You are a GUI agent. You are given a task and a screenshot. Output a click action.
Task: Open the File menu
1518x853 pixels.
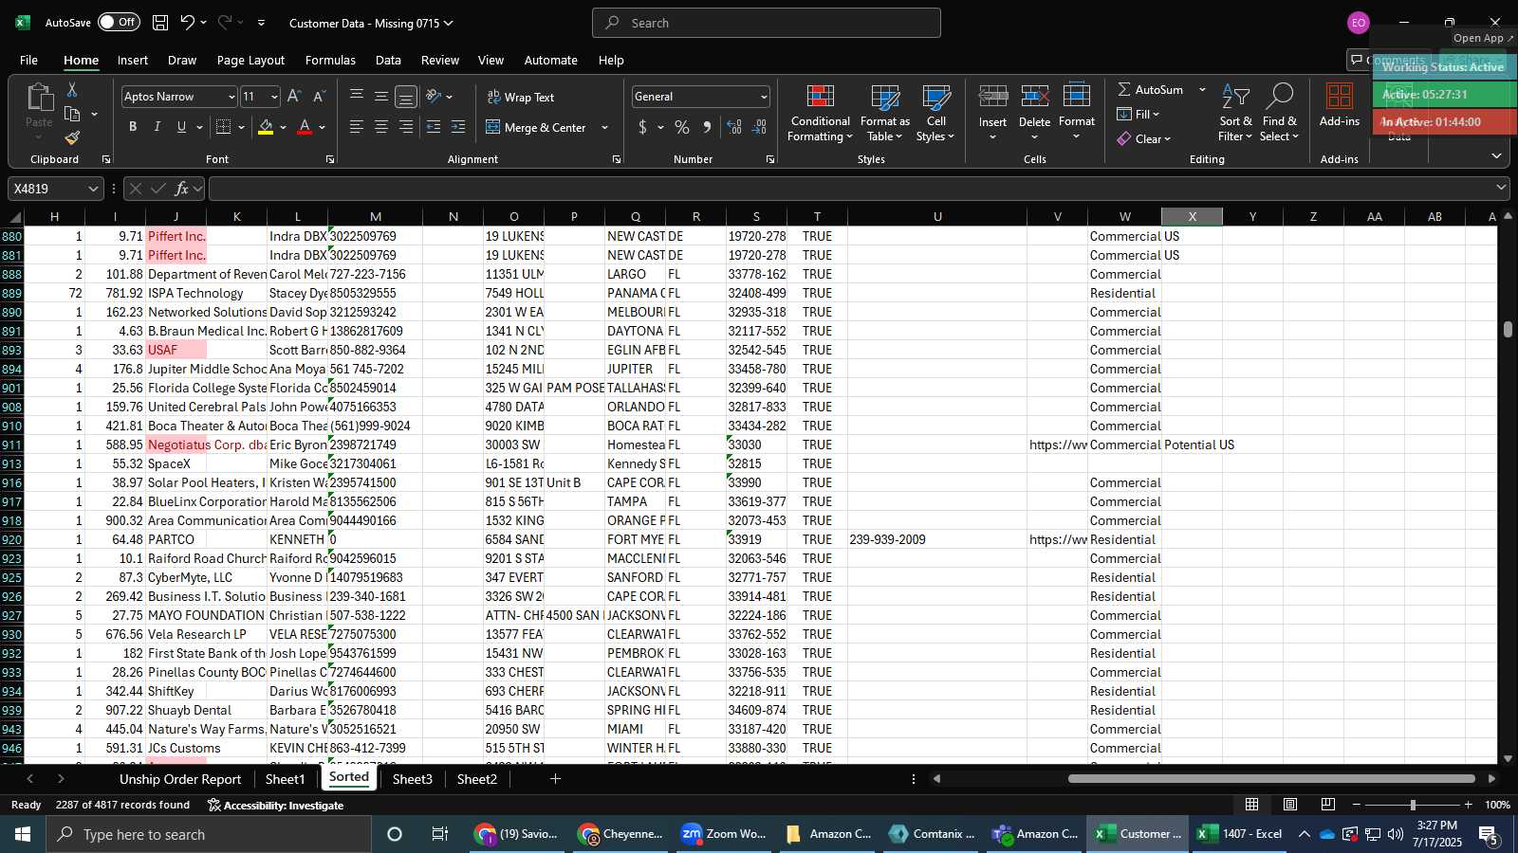tap(29, 60)
